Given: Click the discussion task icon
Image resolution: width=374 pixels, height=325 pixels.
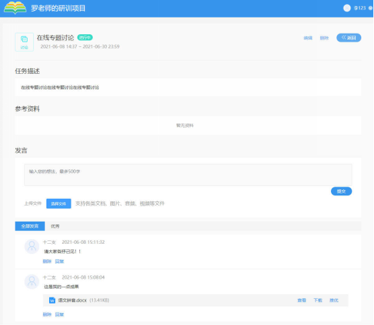Looking at the screenshot, I should [24, 42].
